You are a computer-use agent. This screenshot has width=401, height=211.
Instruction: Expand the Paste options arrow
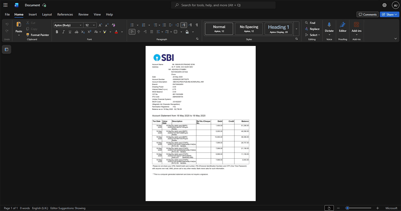[x=19, y=35]
